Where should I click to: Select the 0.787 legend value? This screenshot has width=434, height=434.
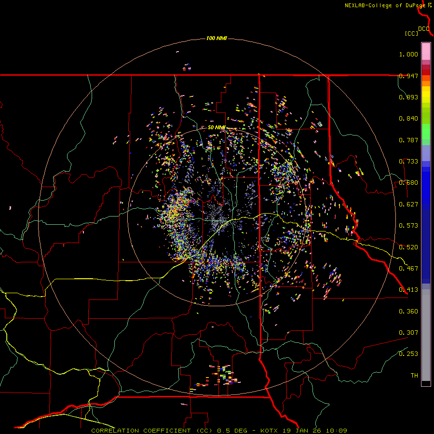[x=408, y=140]
